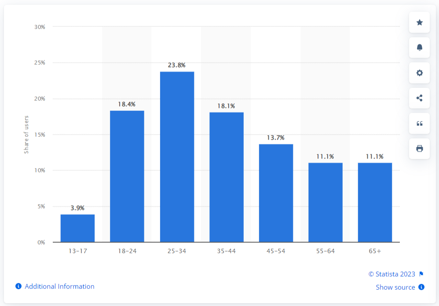Click the Show source link
Image resolution: width=439 pixels, height=306 pixels.
coord(395,287)
